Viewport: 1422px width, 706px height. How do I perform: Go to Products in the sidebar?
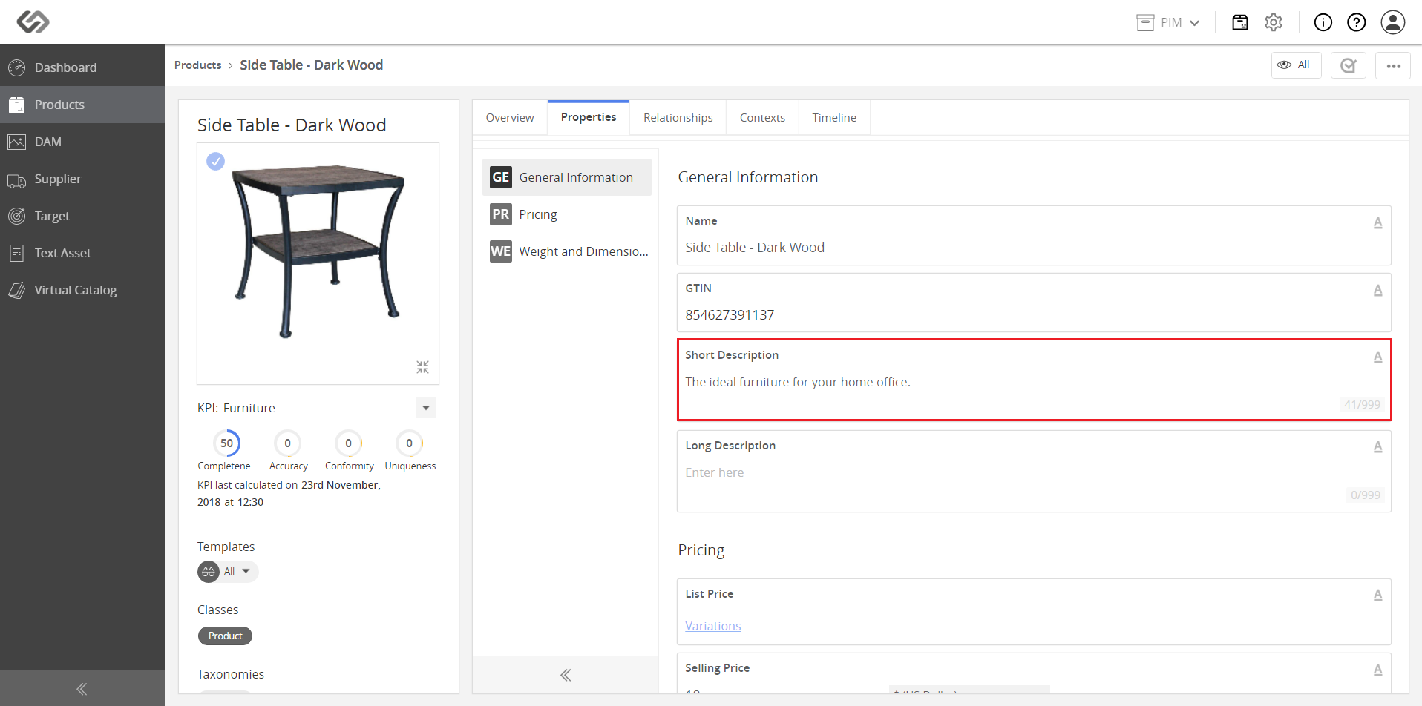tap(82, 105)
